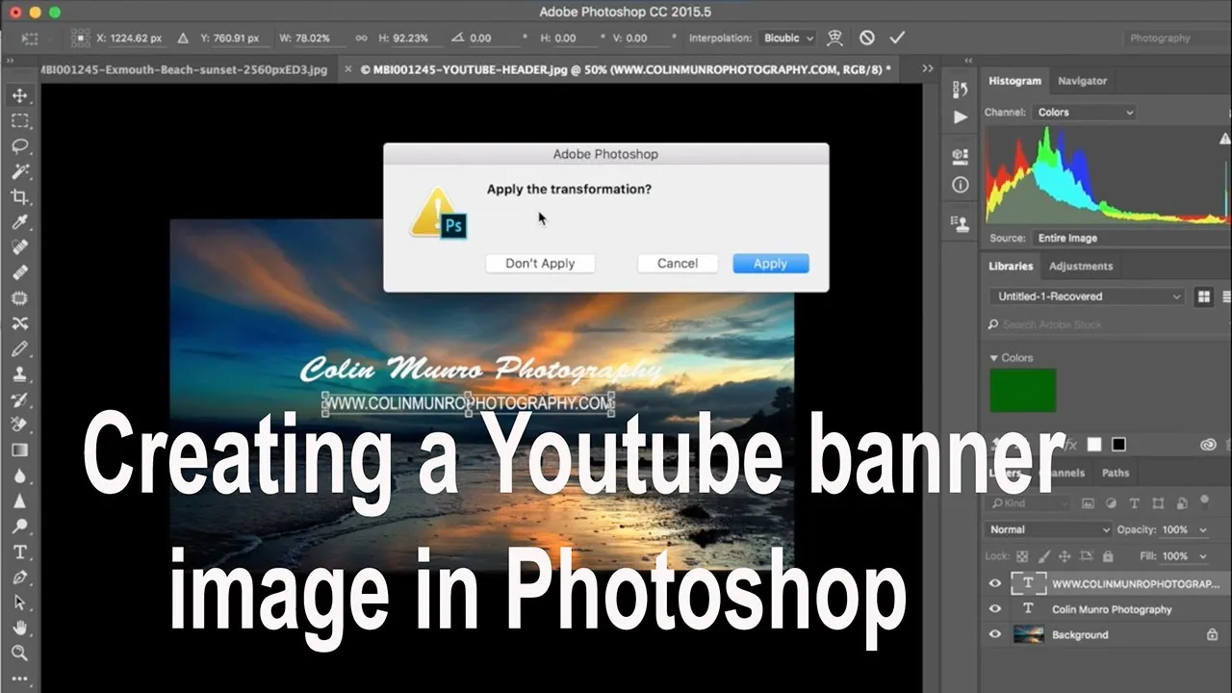This screenshot has height=693, width=1232.
Task: Open the Clone Source panel icon
Action: point(961,224)
